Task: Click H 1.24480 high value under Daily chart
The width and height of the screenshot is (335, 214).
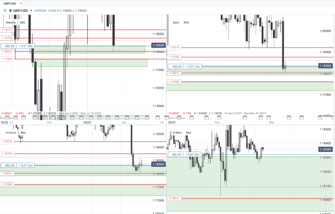Action: (200, 113)
